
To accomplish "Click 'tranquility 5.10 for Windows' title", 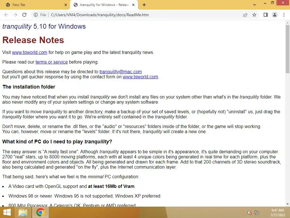I will click(x=44, y=26).
